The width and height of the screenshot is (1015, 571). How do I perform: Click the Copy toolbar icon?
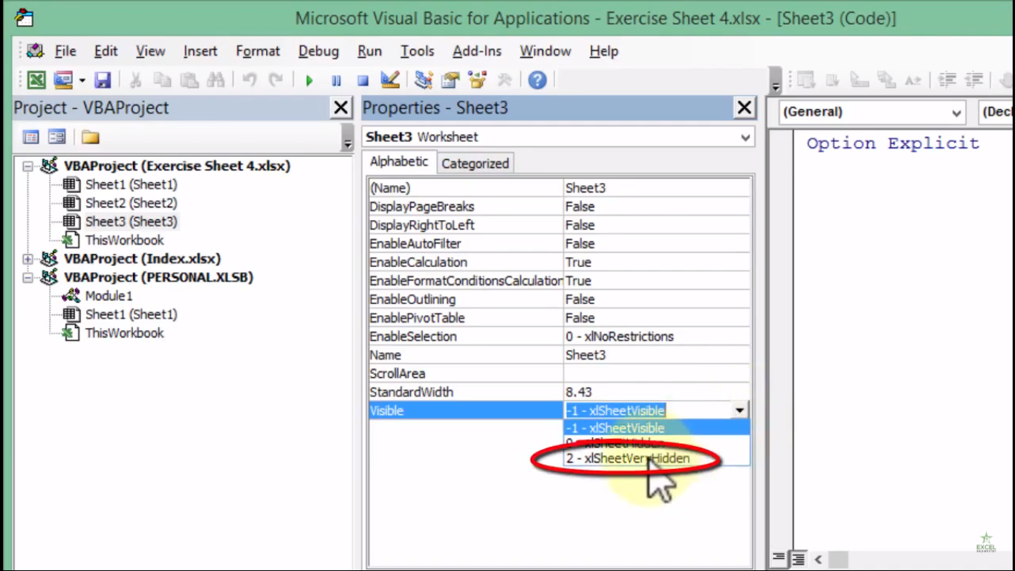162,80
